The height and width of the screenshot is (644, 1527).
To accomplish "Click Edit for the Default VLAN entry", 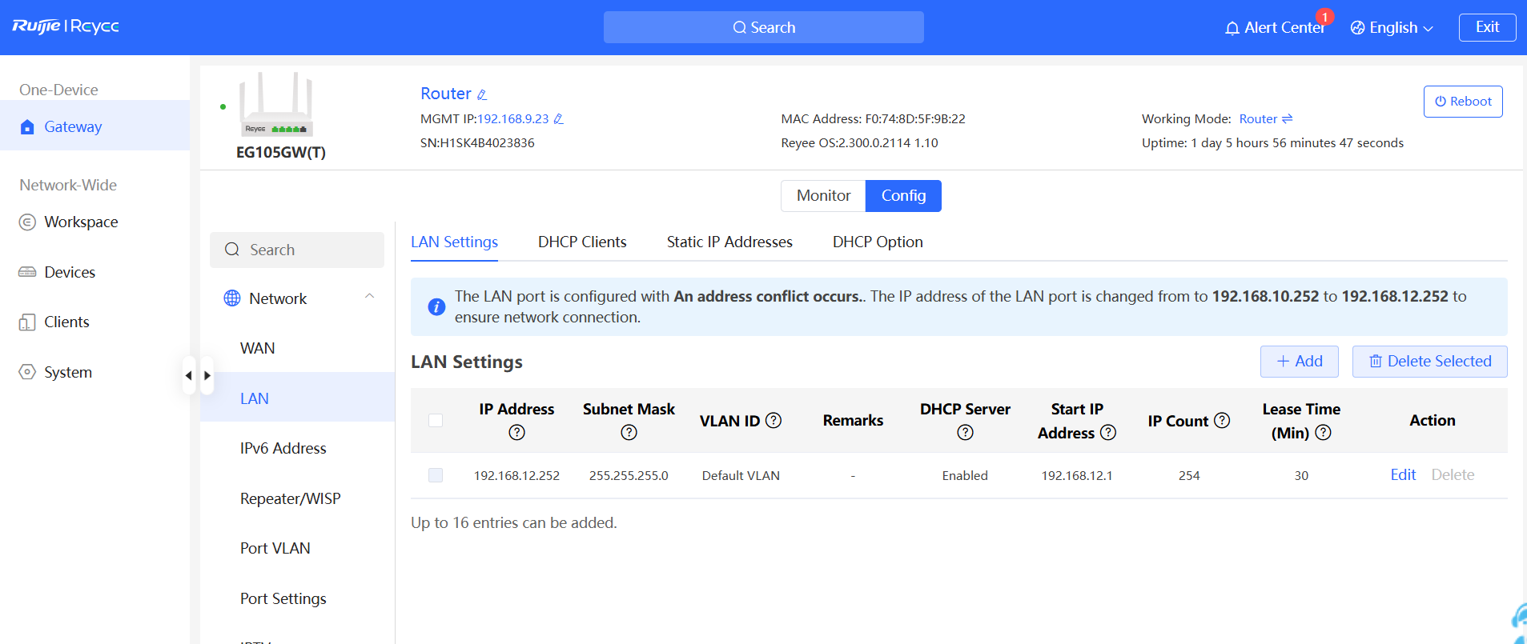I will pyautogui.click(x=1403, y=474).
